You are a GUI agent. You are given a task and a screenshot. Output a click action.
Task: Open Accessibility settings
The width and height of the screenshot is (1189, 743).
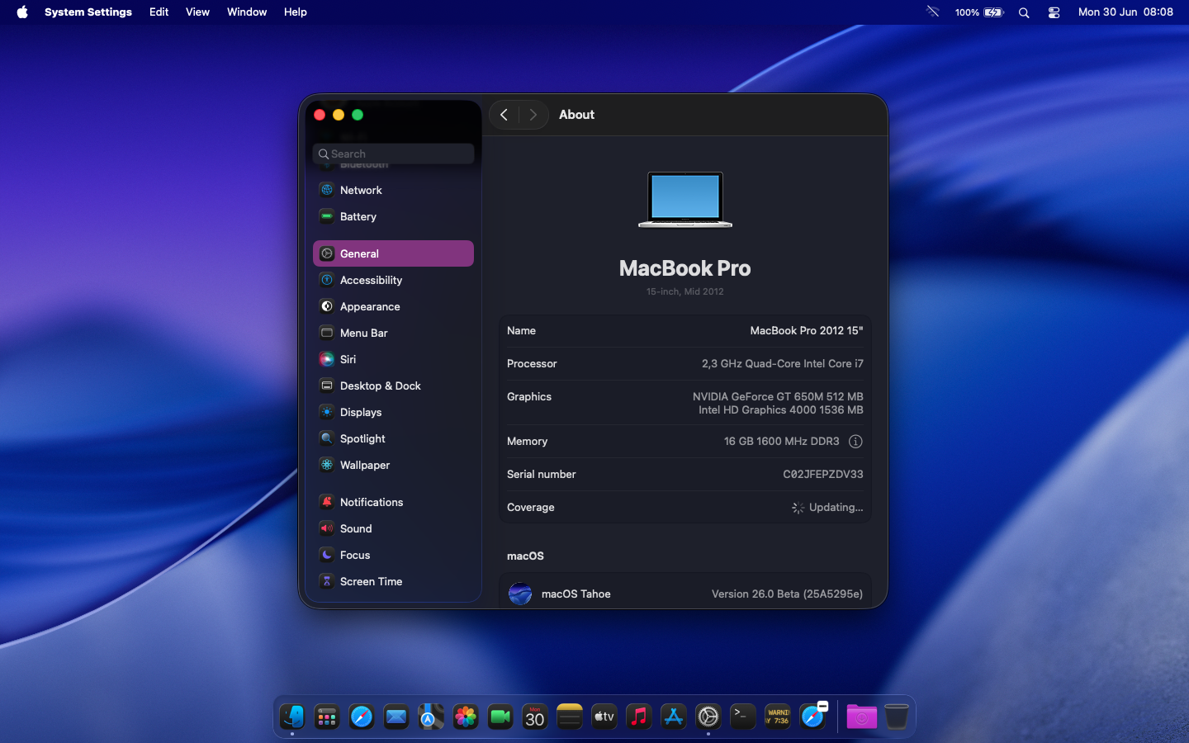[393, 280]
